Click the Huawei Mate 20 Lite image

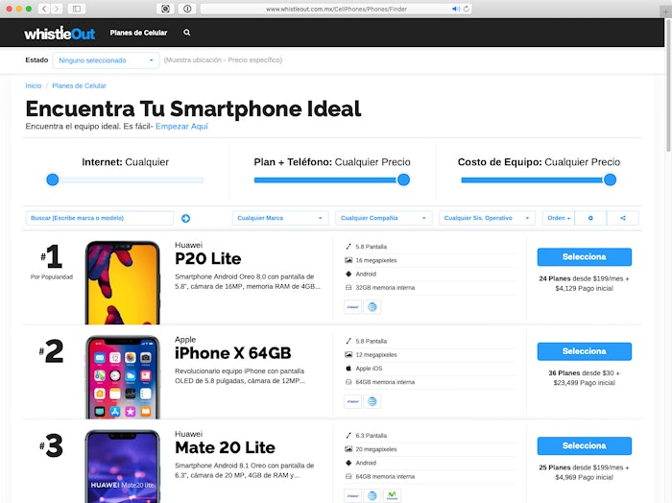(x=123, y=467)
